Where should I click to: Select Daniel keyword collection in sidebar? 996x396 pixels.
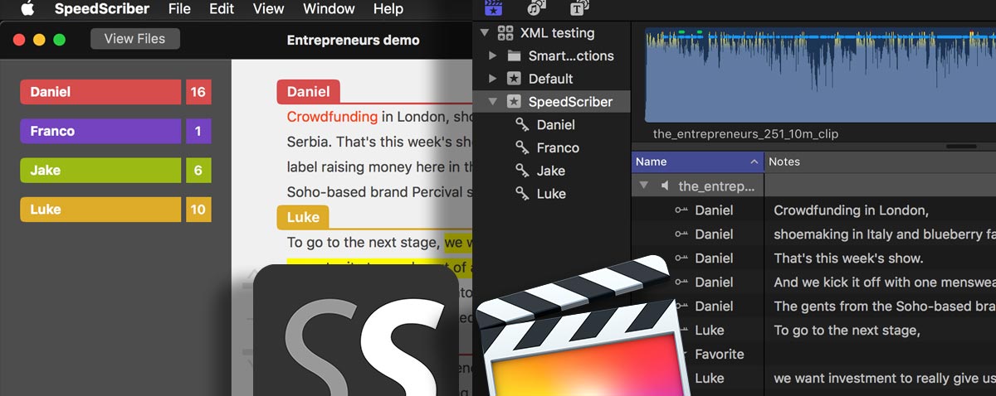556,125
